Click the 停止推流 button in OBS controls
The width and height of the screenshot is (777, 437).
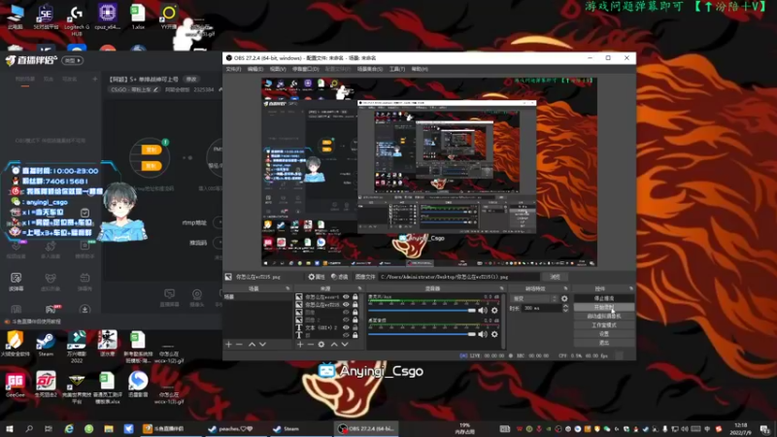click(x=603, y=299)
